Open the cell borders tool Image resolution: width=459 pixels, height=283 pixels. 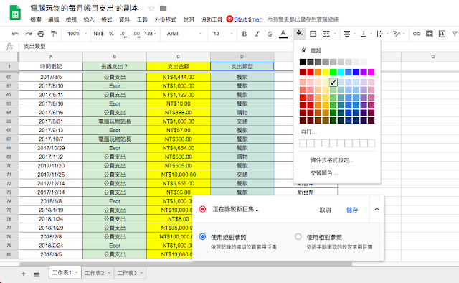(313, 34)
